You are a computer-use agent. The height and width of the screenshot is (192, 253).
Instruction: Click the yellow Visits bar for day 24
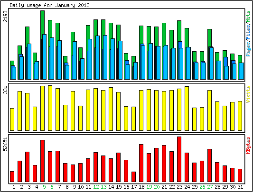click(187, 109)
